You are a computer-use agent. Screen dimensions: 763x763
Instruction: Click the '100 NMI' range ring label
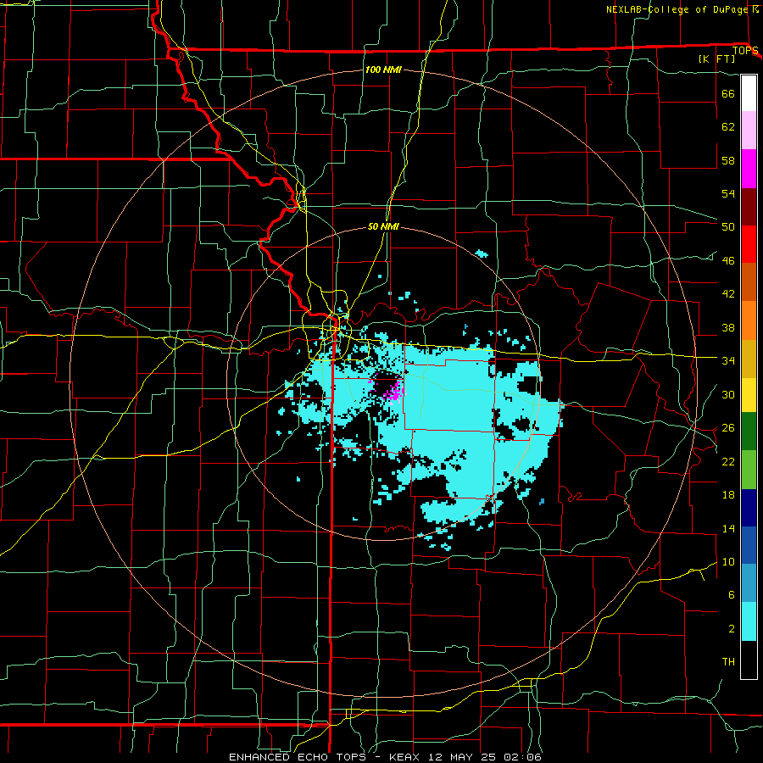tap(383, 70)
